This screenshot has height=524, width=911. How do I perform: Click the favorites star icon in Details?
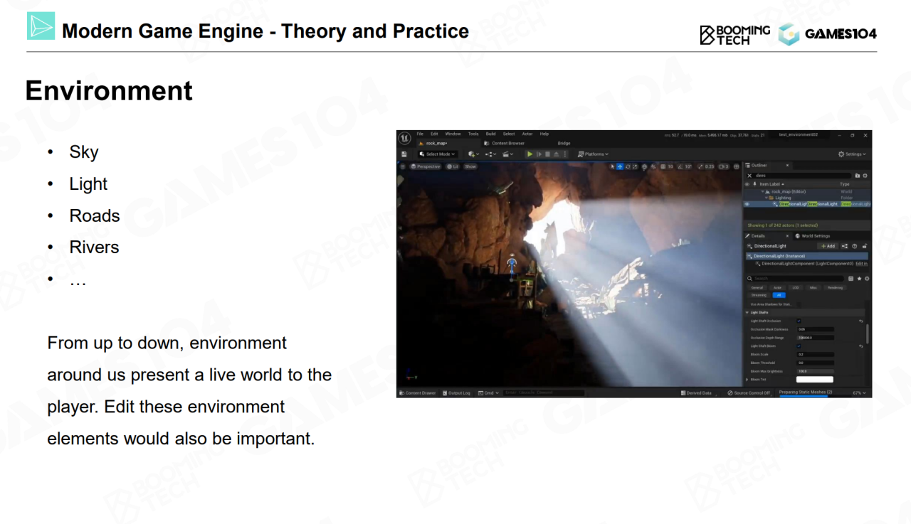coord(859,279)
